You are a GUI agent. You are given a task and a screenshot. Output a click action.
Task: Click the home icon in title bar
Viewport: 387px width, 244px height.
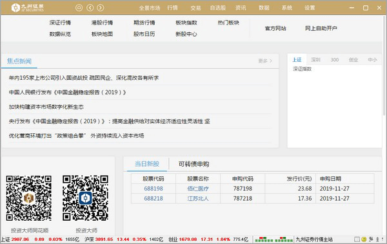(x=79, y=8)
